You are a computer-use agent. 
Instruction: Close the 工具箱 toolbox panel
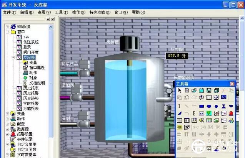(x=232, y=84)
